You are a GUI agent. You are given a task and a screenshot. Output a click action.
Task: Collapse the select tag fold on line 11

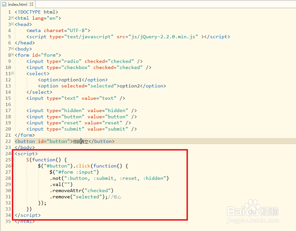[x=12, y=73]
